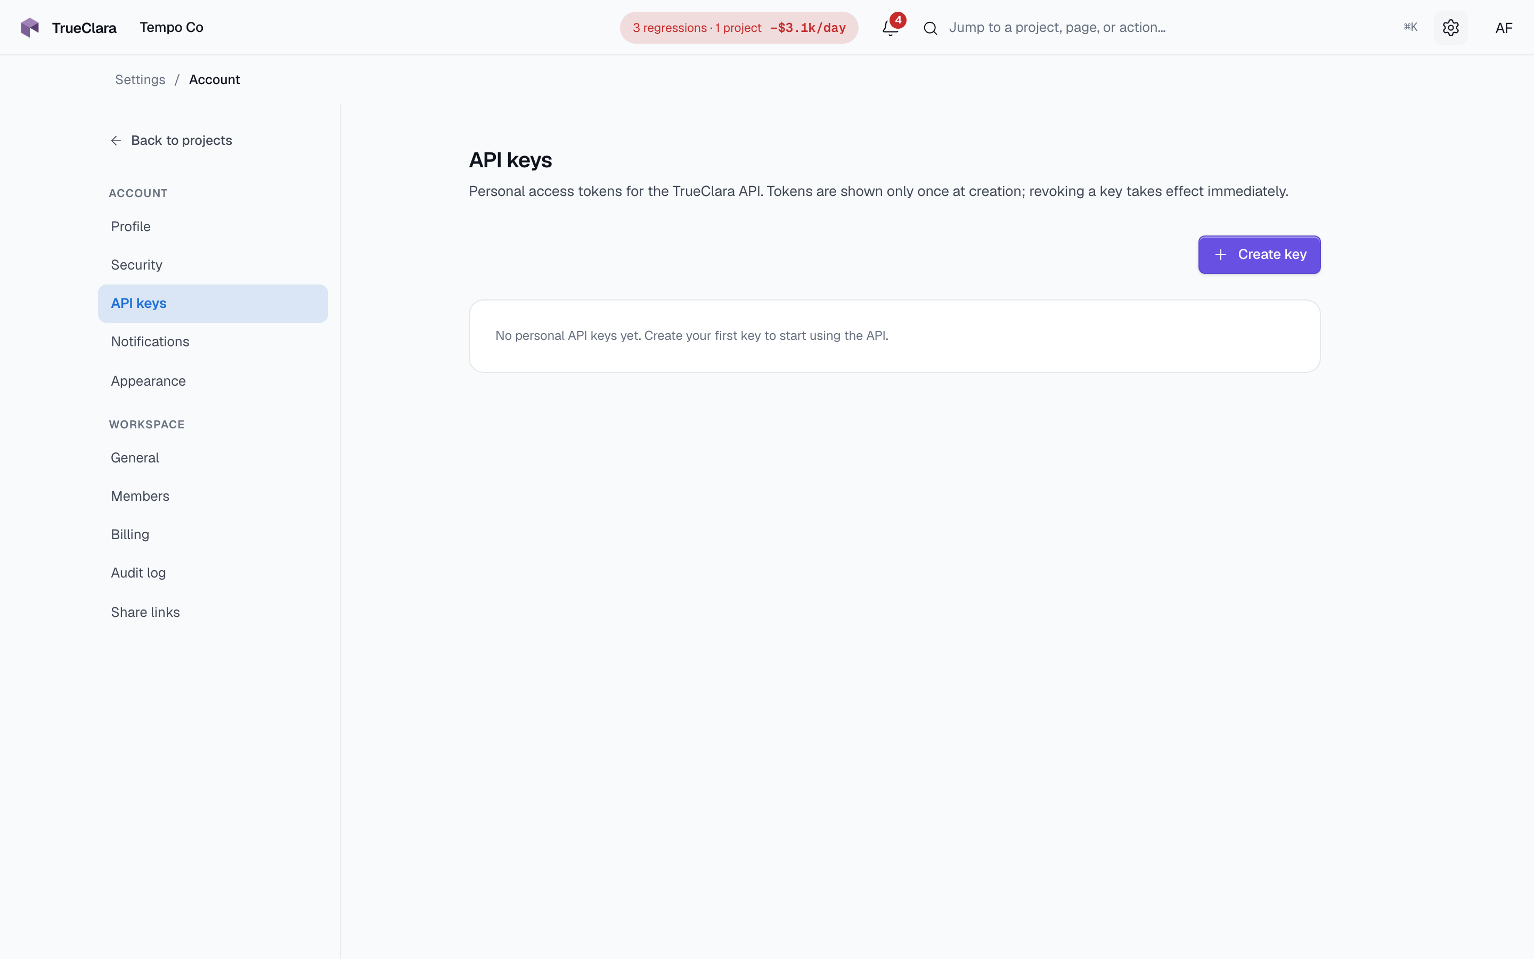
Task: Open the Notifications settings page
Action: pyautogui.click(x=213, y=342)
